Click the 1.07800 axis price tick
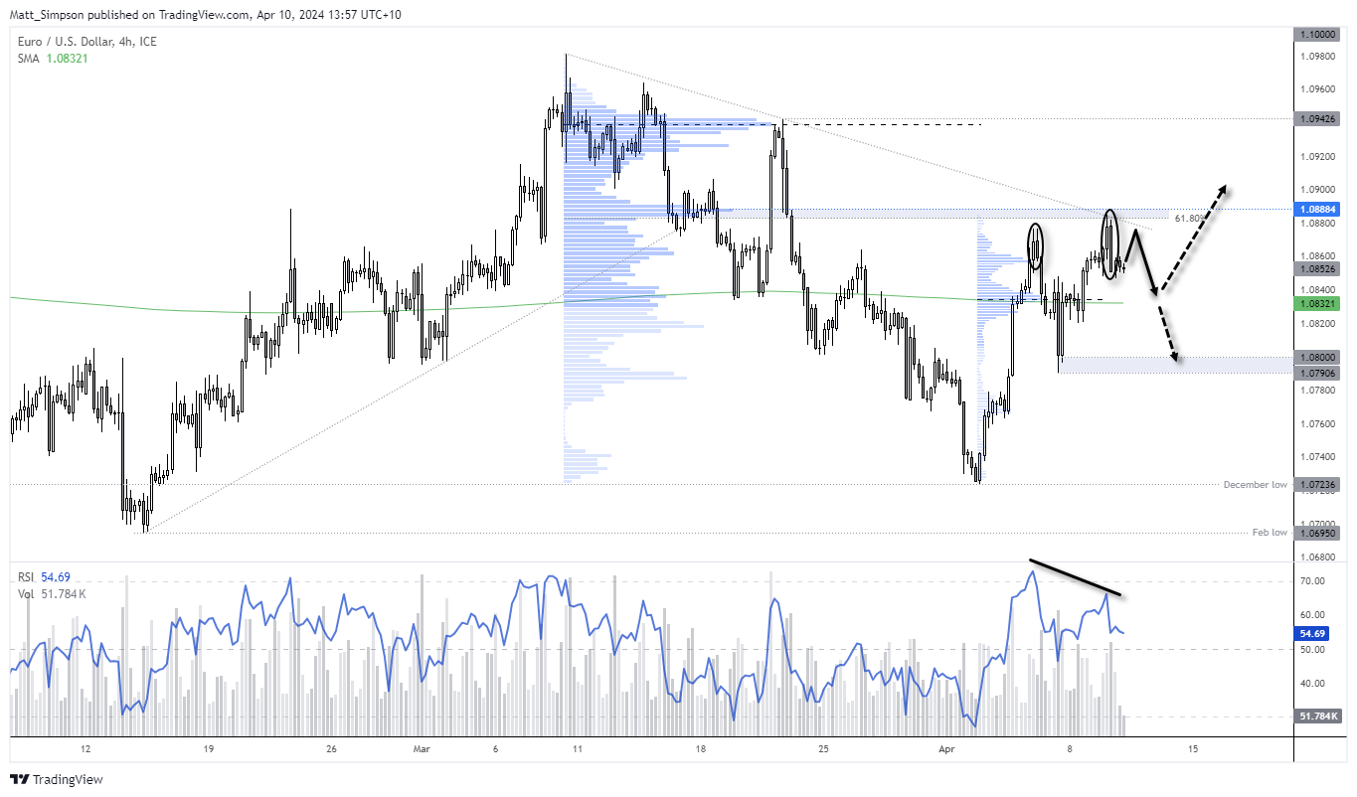1357x797 pixels. click(x=1317, y=390)
